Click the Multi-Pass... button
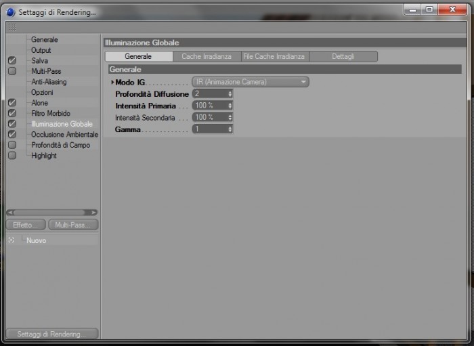This screenshot has height=346, width=474. tap(73, 225)
